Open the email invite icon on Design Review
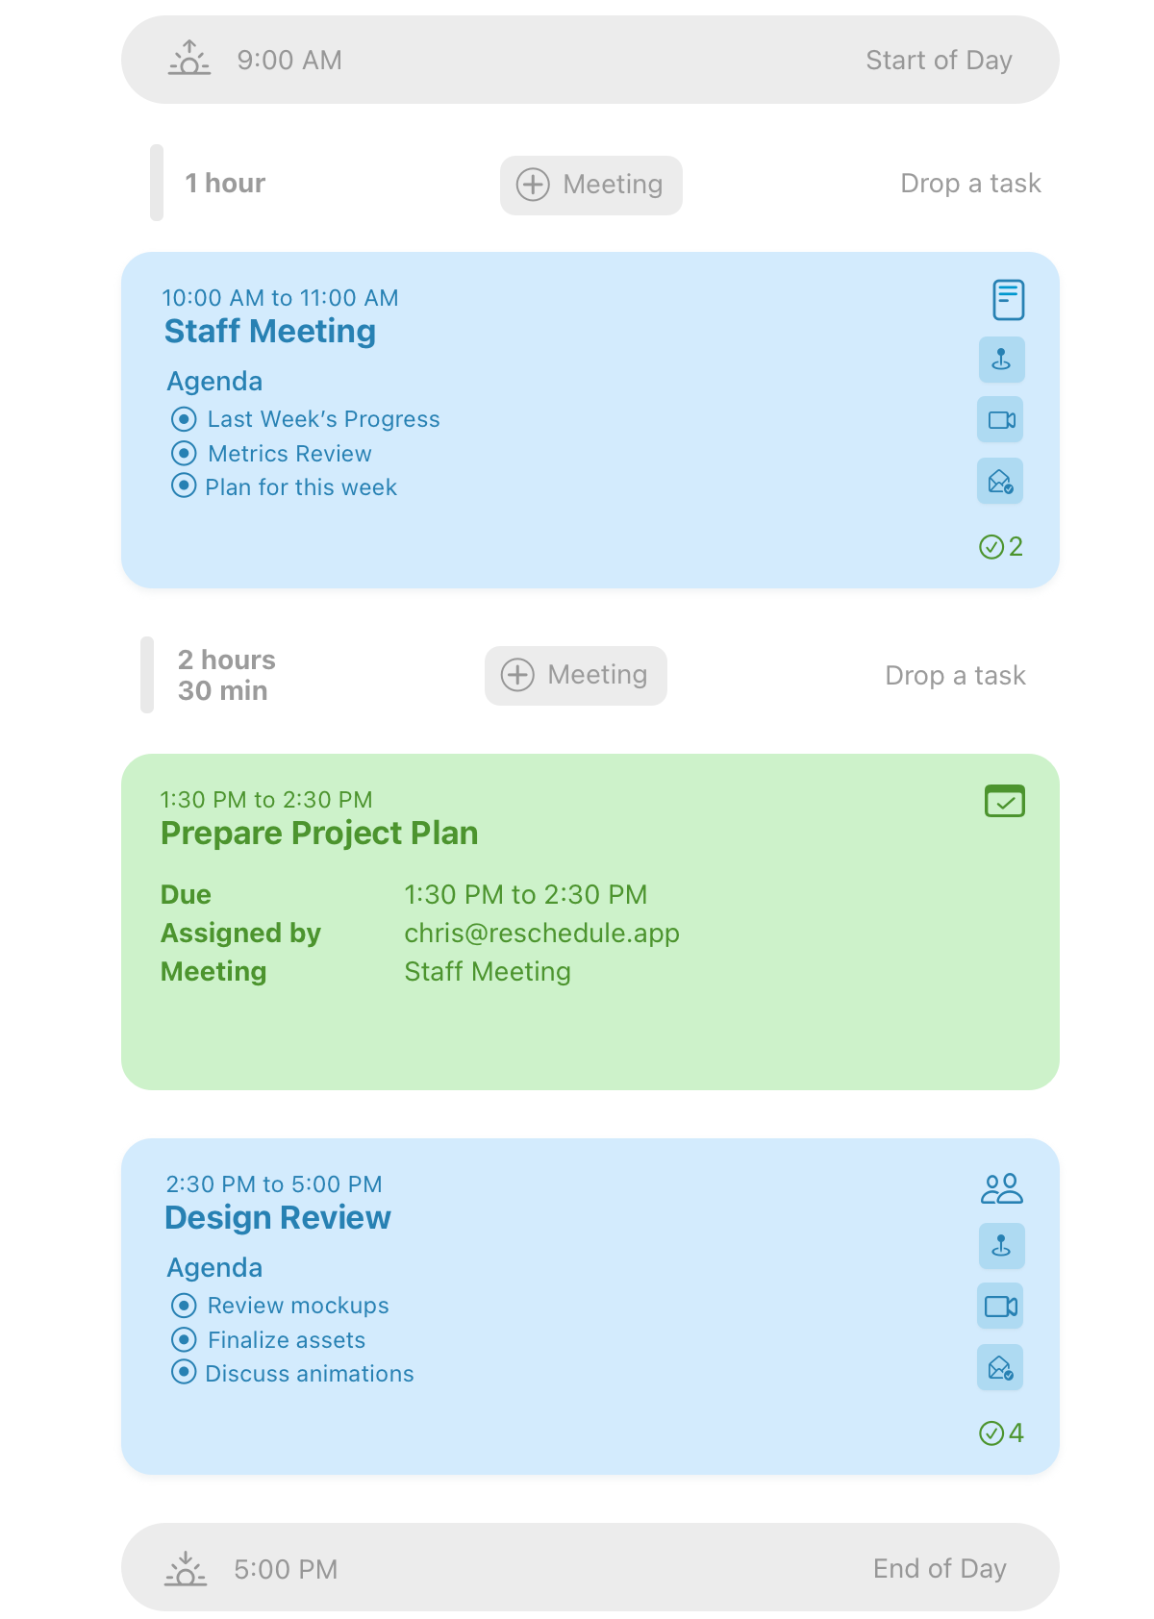This screenshot has width=1154, height=1619. click(x=1001, y=1367)
